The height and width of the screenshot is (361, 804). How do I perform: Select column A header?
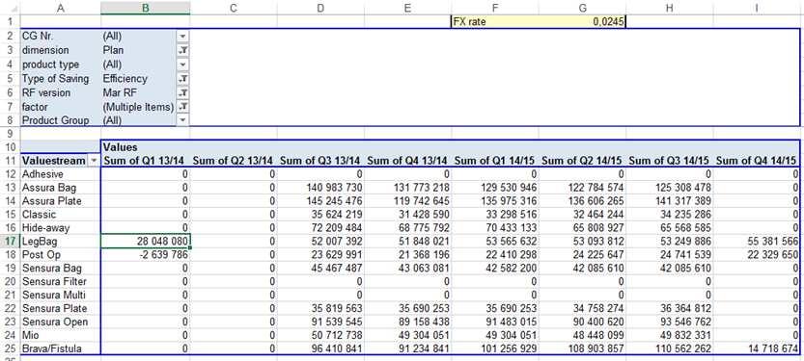61,8
